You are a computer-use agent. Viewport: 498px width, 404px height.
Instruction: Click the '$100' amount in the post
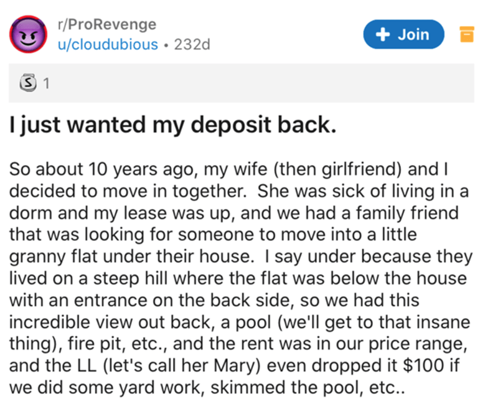click(423, 365)
